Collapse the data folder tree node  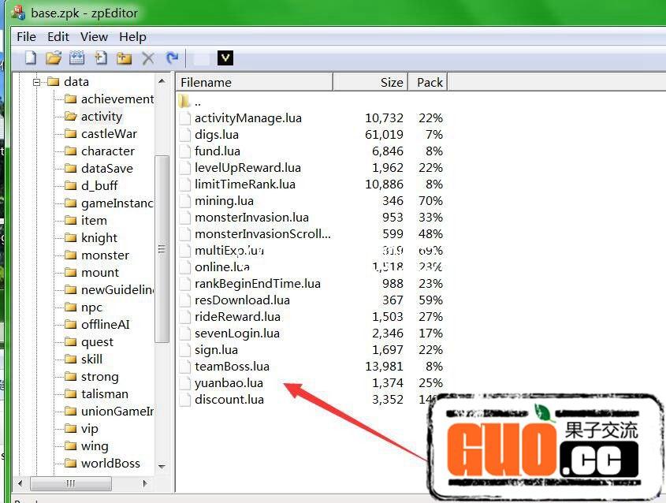(36, 81)
